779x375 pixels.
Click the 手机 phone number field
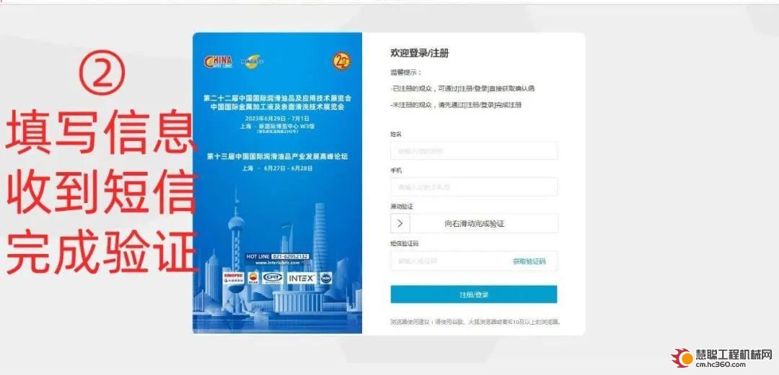(473, 187)
